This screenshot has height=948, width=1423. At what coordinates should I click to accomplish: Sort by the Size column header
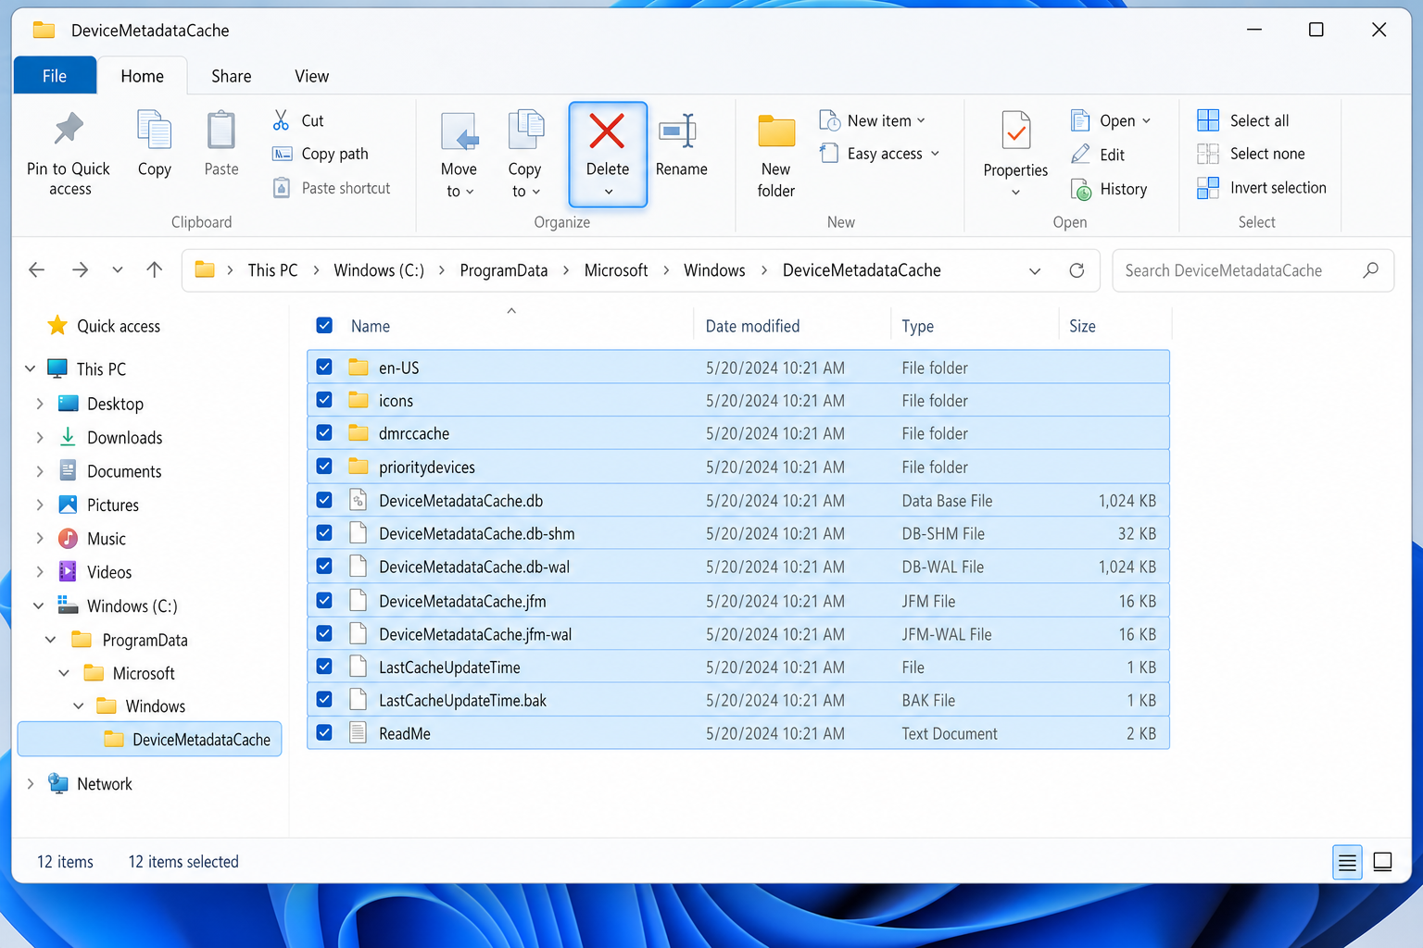[x=1082, y=326]
